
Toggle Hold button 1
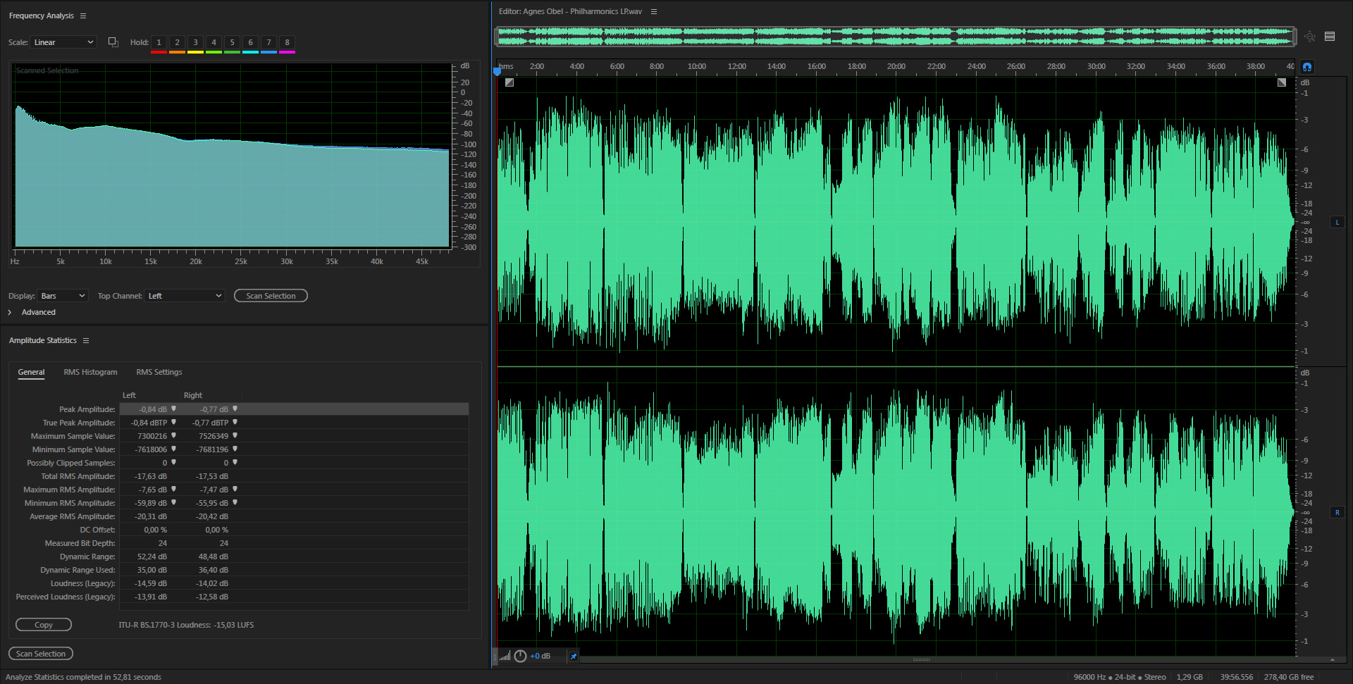pyautogui.click(x=159, y=42)
